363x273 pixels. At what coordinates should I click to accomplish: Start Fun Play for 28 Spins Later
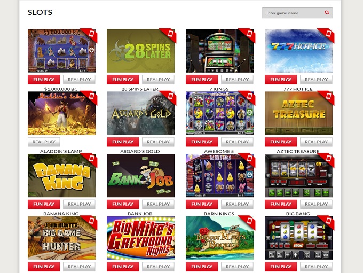tap(123, 80)
